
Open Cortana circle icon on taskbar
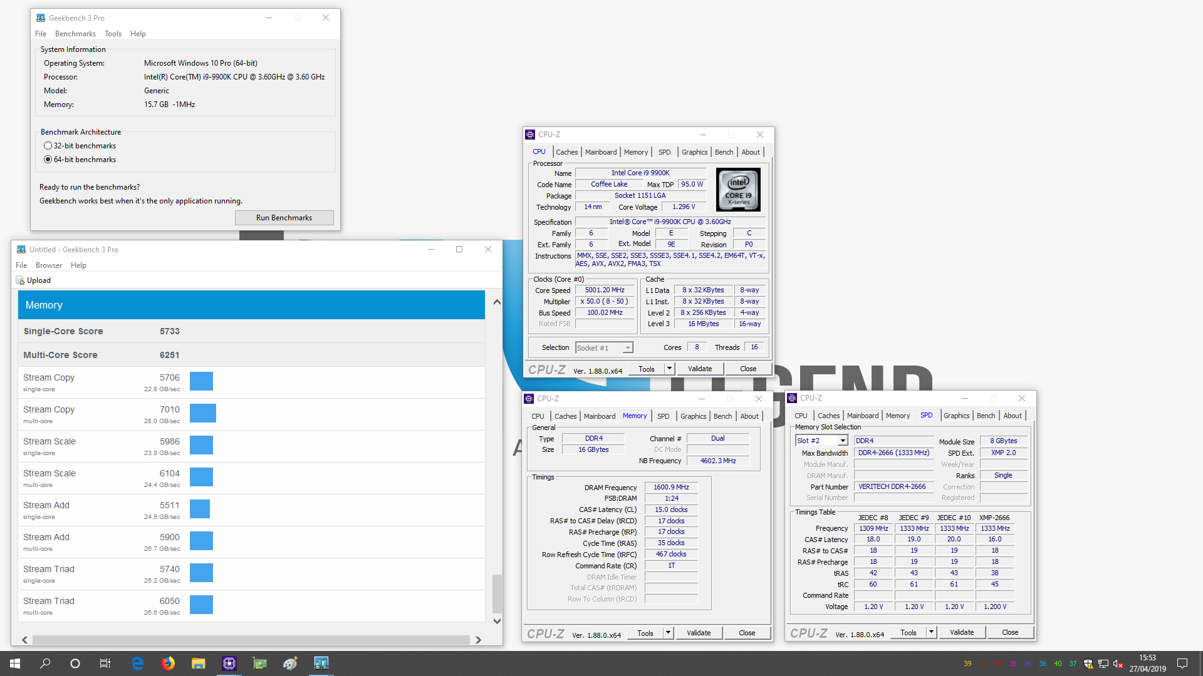tap(75, 663)
